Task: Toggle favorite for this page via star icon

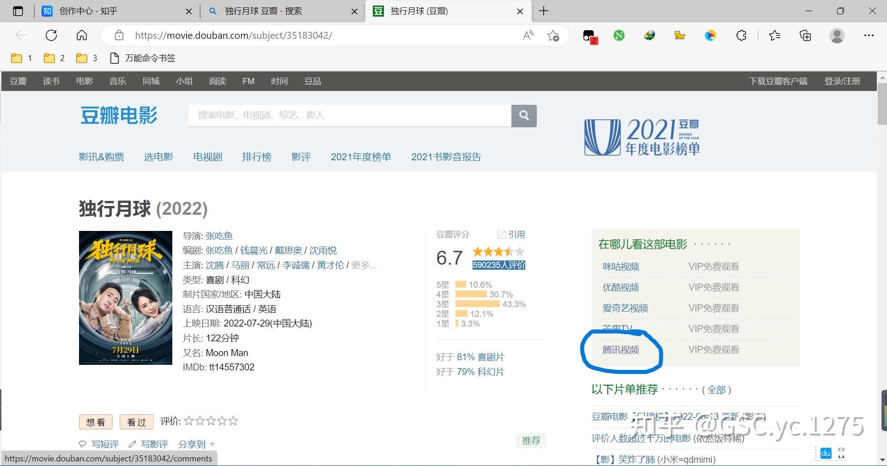Action: (x=553, y=36)
